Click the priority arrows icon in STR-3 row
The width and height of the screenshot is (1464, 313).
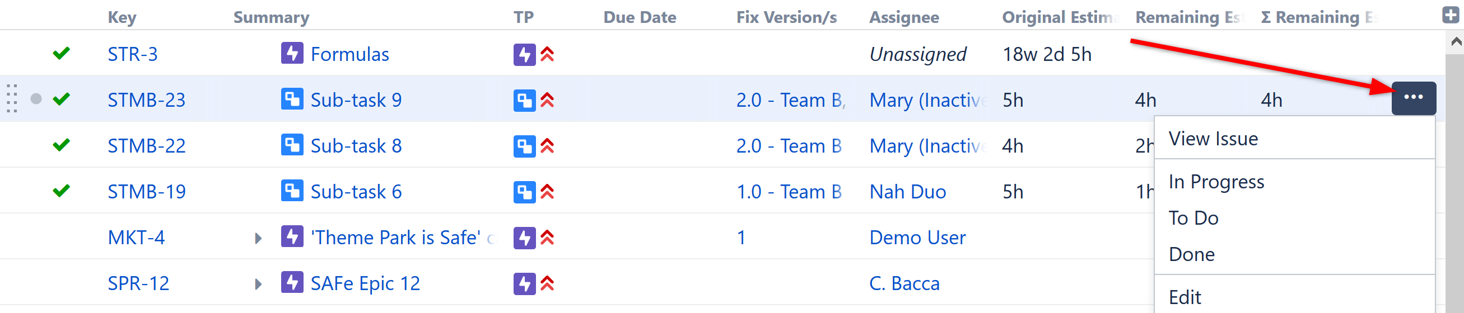547,54
